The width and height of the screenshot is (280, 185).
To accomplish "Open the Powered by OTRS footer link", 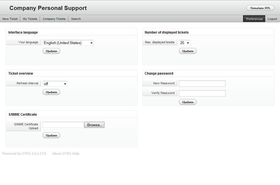I will [24, 154].
